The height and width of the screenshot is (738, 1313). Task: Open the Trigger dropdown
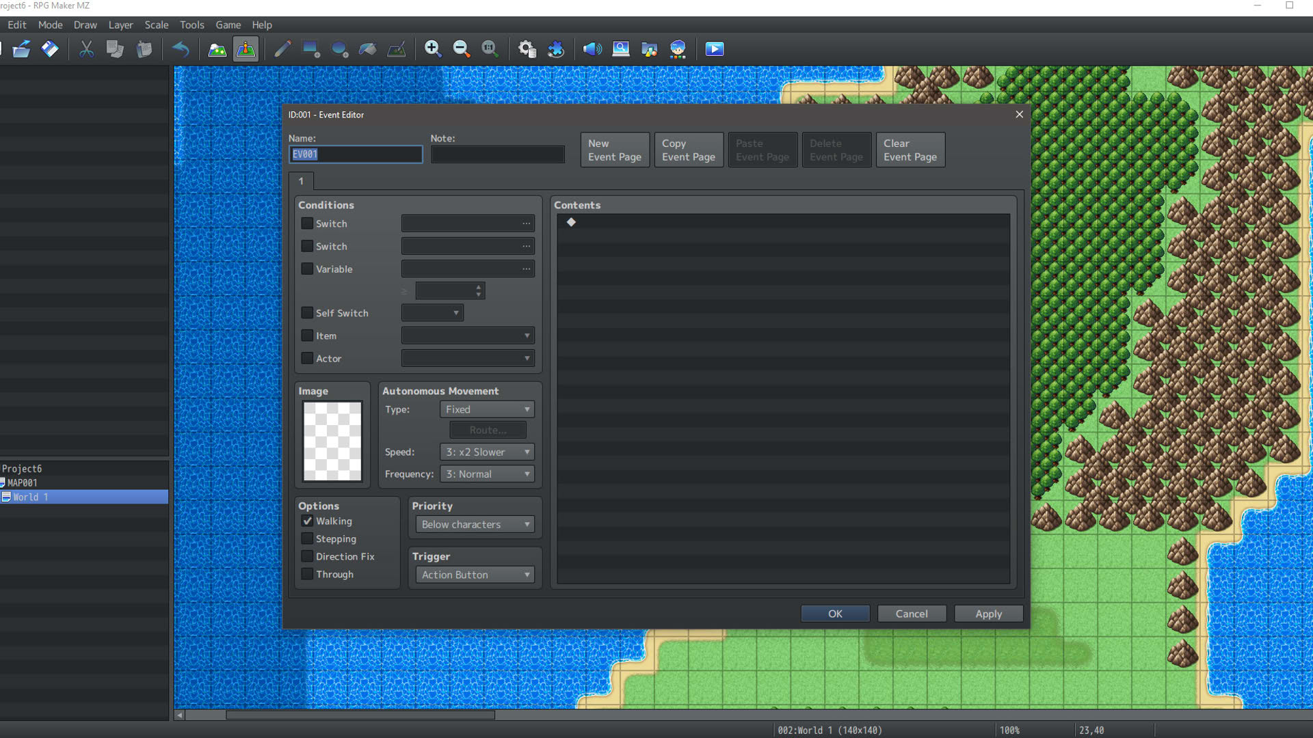[475, 575]
